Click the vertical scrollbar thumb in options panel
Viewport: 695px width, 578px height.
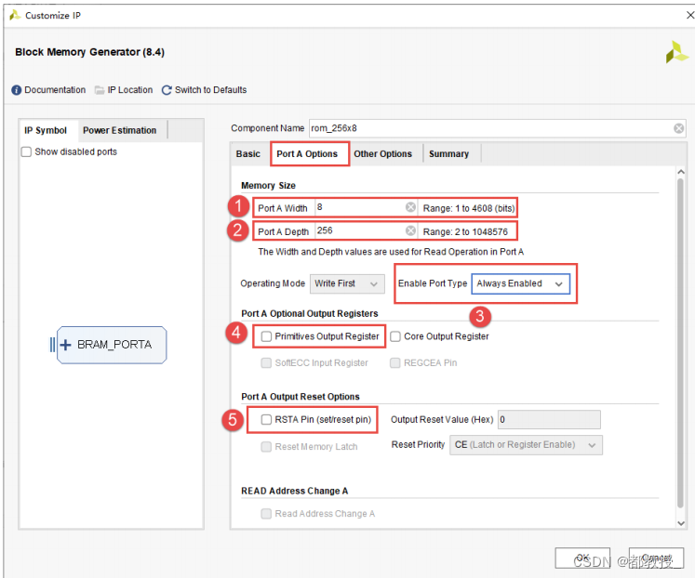click(681, 343)
